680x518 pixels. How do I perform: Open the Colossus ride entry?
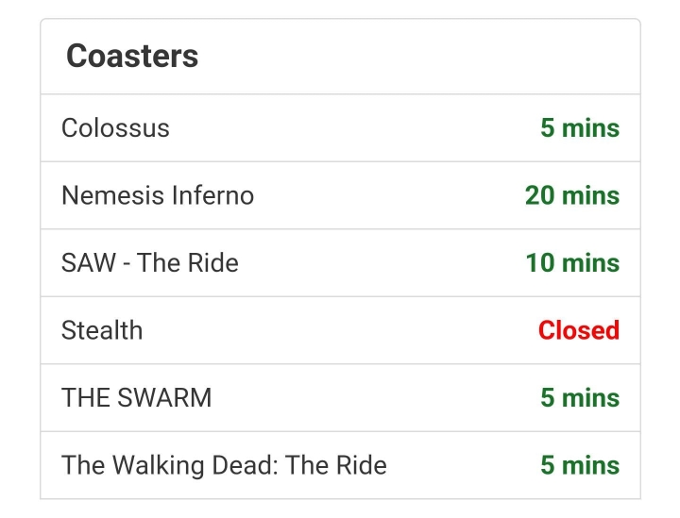click(340, 127)
